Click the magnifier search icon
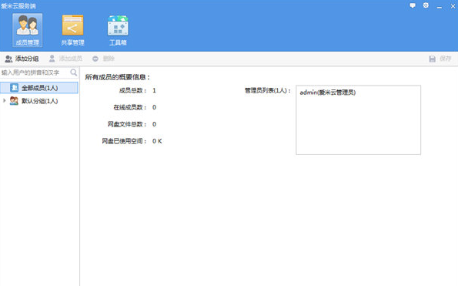458x286 pixels. (74, 72)
